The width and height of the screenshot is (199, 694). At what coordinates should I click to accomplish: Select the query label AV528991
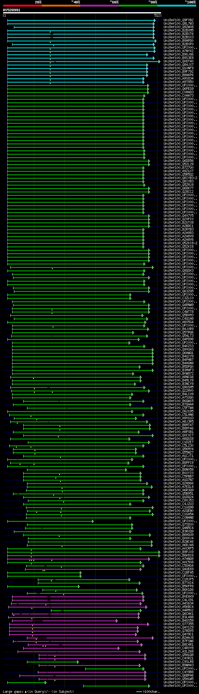[12, 10]
